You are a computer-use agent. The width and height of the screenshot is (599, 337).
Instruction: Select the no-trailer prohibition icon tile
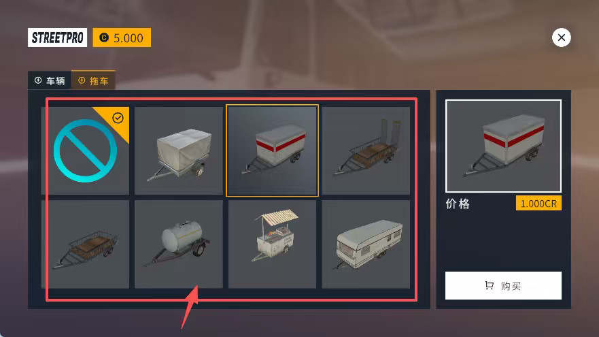(x=85, y=150)
